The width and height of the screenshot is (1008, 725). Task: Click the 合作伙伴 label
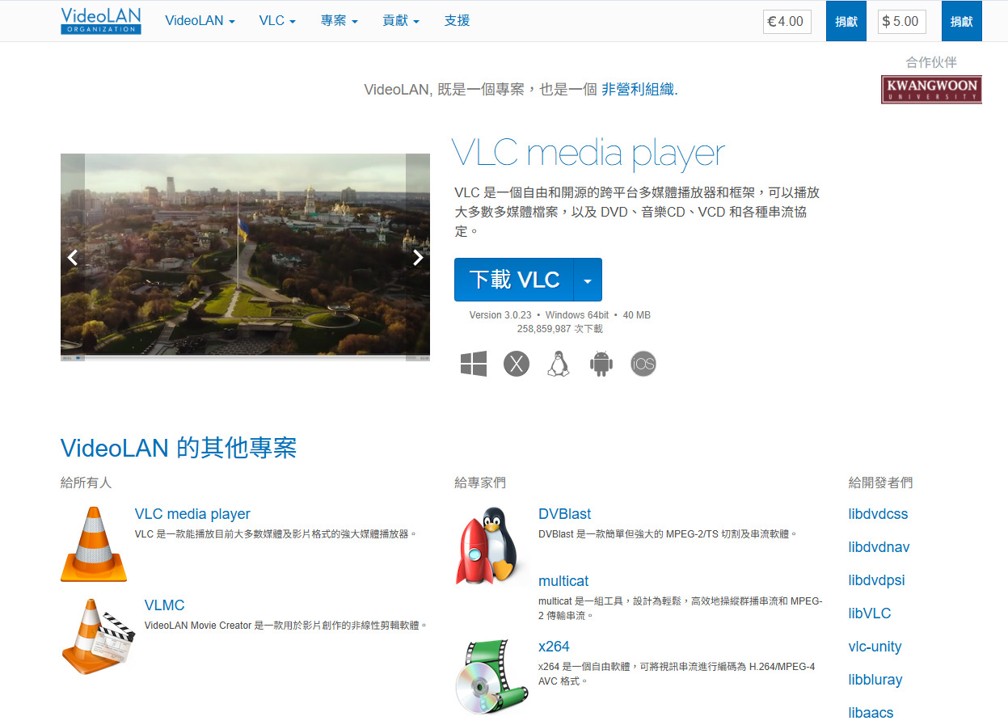pos(931,62)
